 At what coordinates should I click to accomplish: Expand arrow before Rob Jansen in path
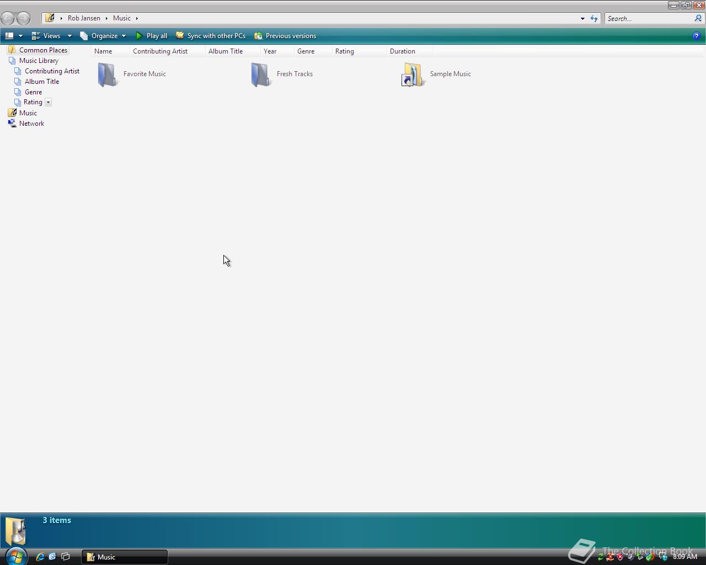click(x=61, y=18)
